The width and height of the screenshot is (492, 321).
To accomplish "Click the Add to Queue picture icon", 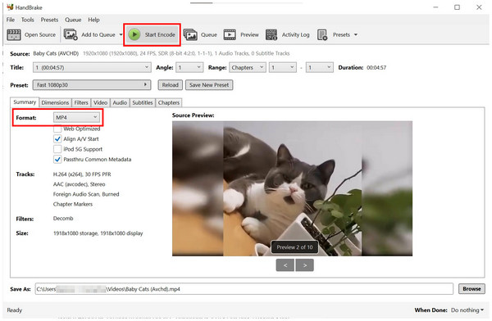I will (x=71, y=34).
